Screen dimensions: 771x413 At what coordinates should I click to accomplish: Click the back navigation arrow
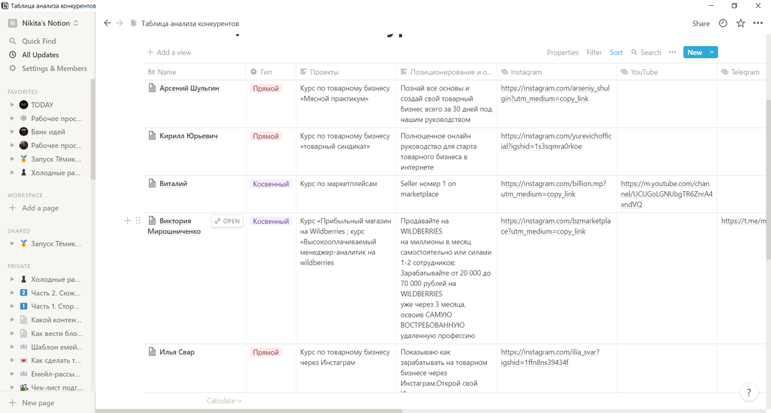(107, 23)
